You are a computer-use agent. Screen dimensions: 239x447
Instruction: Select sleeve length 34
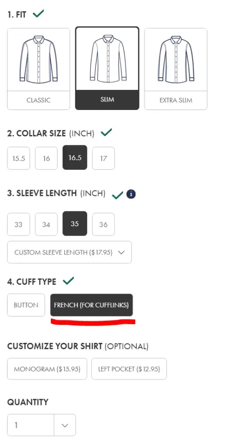[46, 224]
